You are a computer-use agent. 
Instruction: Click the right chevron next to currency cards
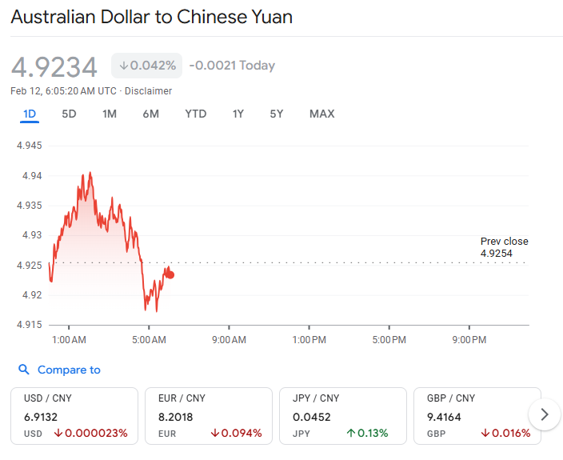click(545, 414)
